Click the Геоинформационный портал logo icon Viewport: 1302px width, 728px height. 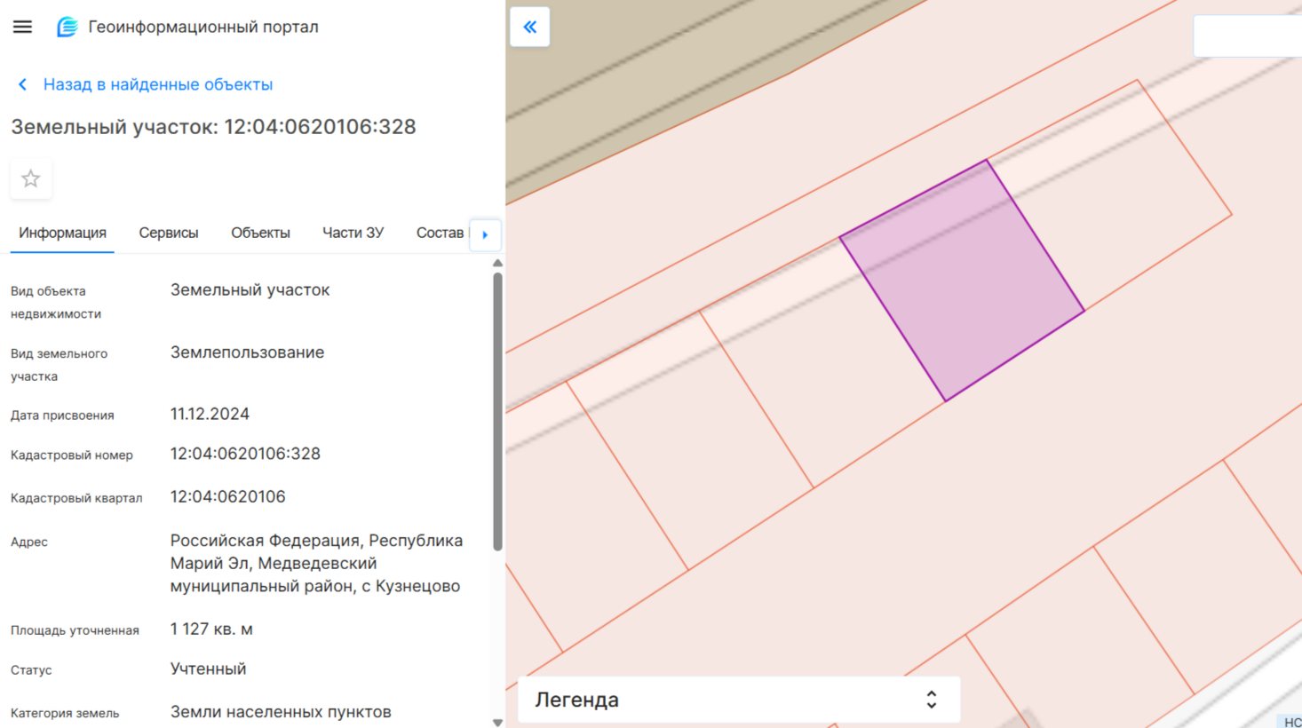click(67, 27)
